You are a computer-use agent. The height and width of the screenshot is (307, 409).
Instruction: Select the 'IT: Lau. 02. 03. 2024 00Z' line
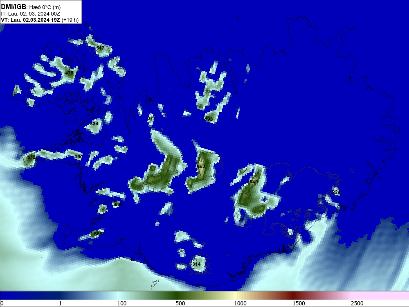(31, 14)
